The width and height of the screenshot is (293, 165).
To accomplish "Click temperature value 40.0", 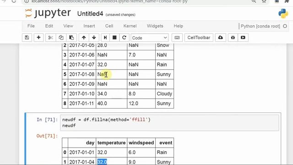I will tap(102, 104).
